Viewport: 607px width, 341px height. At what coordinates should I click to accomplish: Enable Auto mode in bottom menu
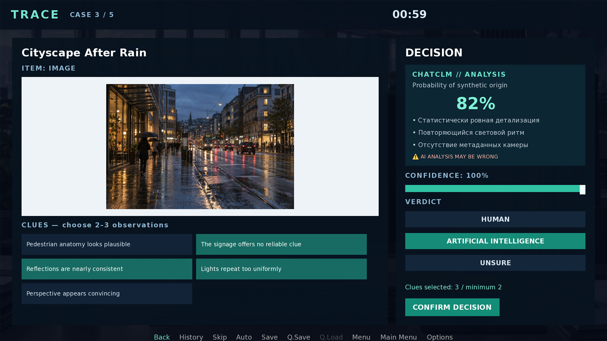(x=244, y=337)
